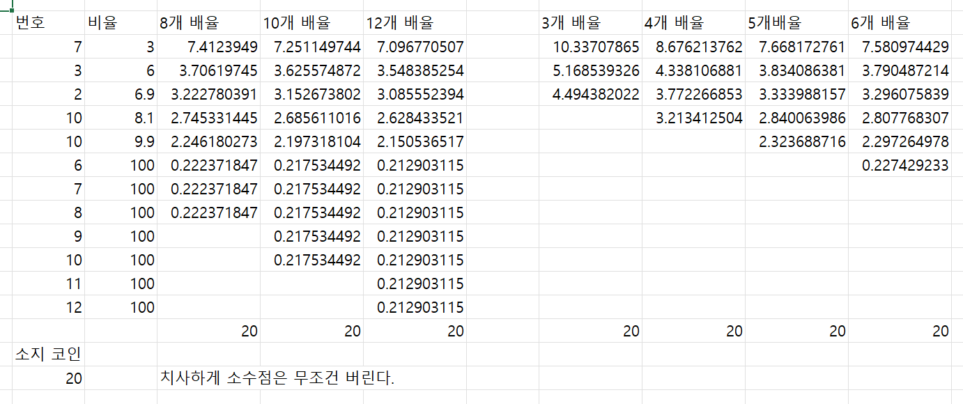
Task: Click the note 치사하게 소수점은 무조건 버린다.
Action: [277, 379]
